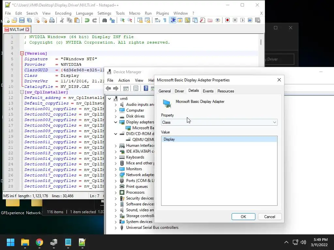Click the Copy toolbar icon
The height and width of the screenshot is (250, 334).
tap(69, 20)
